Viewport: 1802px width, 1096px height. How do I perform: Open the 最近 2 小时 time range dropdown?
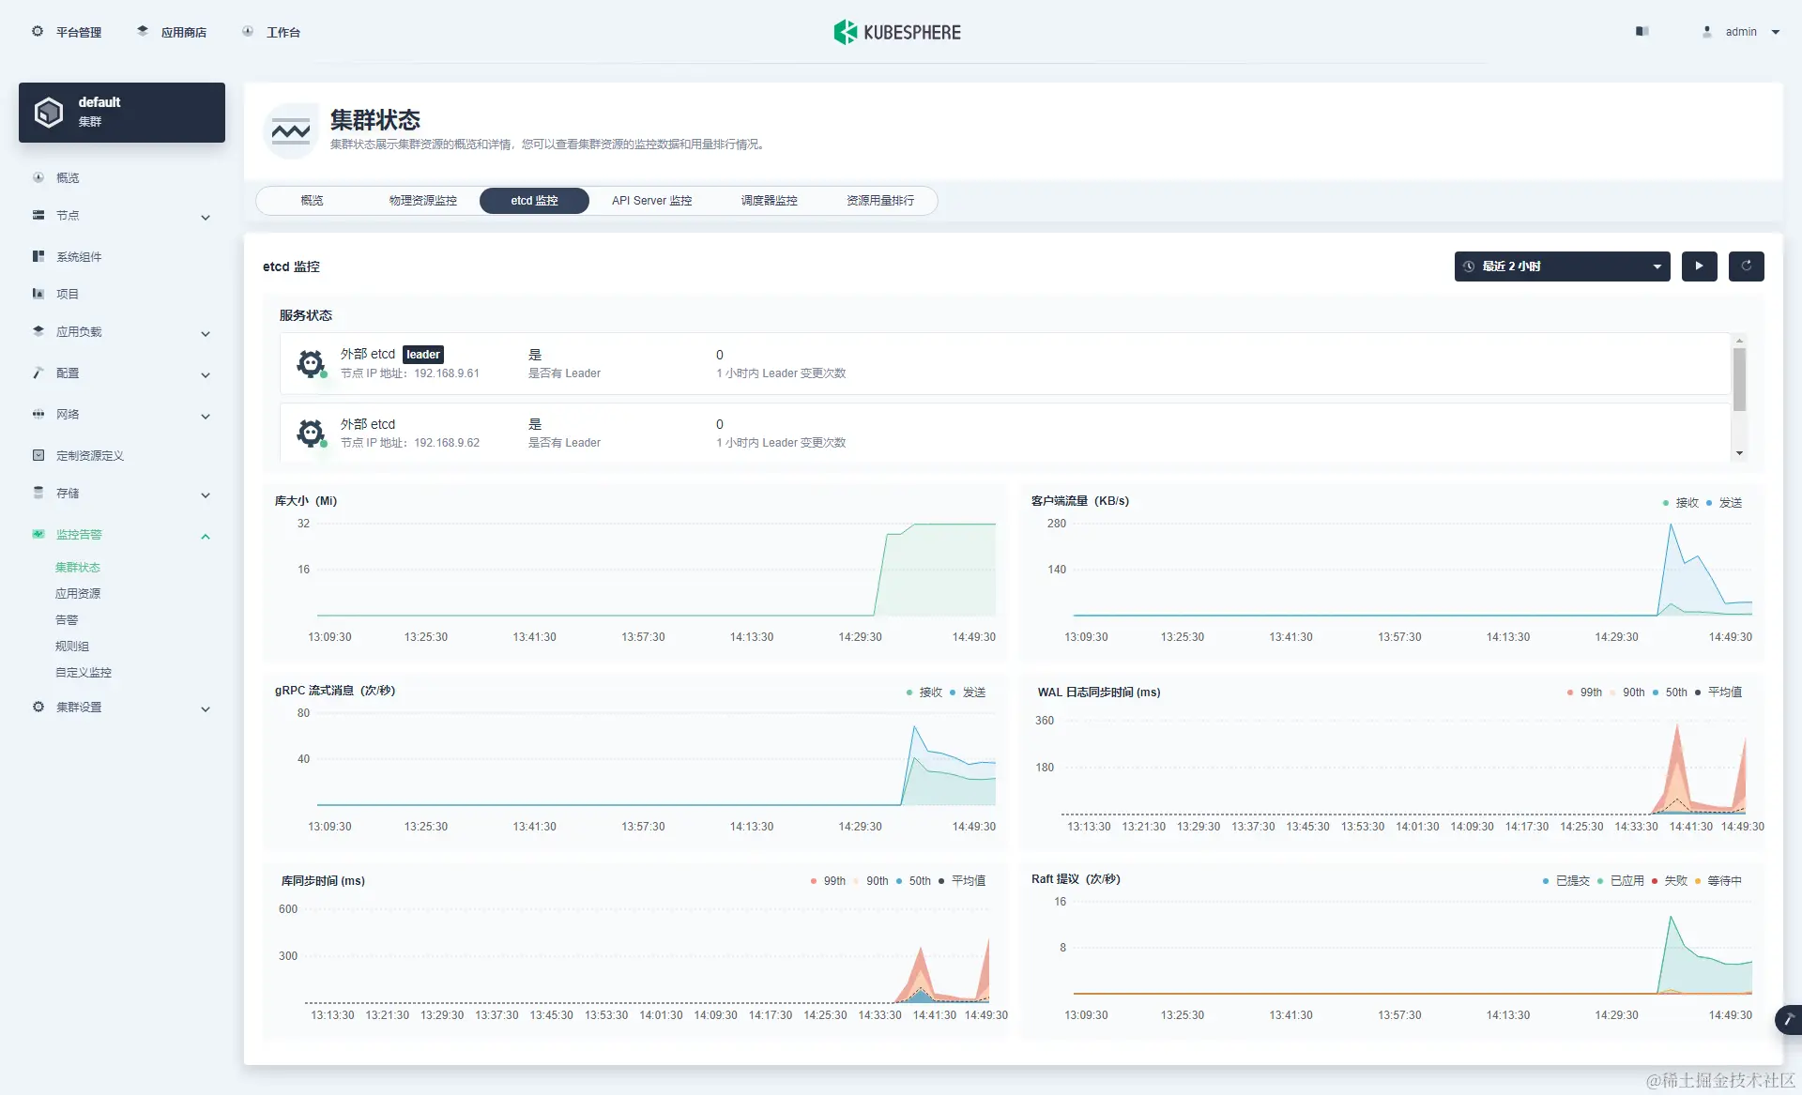[1562, 266]
